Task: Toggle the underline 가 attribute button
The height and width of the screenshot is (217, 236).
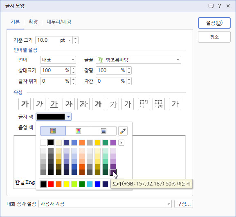Action: pyautogui.click(x=54, y=104)
